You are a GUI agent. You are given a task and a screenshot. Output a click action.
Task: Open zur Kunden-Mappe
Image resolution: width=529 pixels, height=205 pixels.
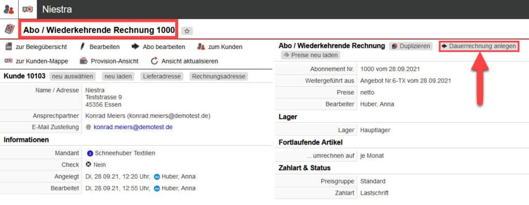[x=36, y=61]
